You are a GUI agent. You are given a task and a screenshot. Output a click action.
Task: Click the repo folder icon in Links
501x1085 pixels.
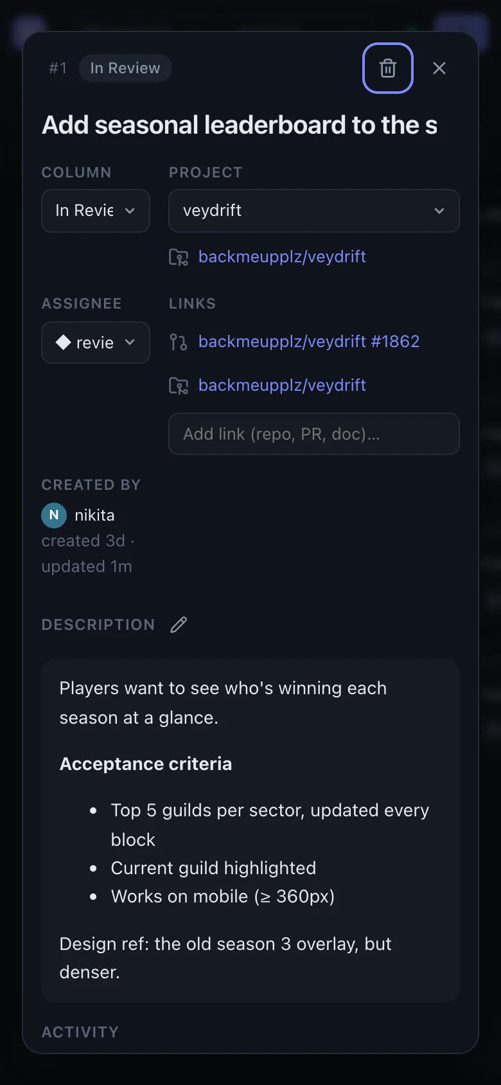pos(178,386)
